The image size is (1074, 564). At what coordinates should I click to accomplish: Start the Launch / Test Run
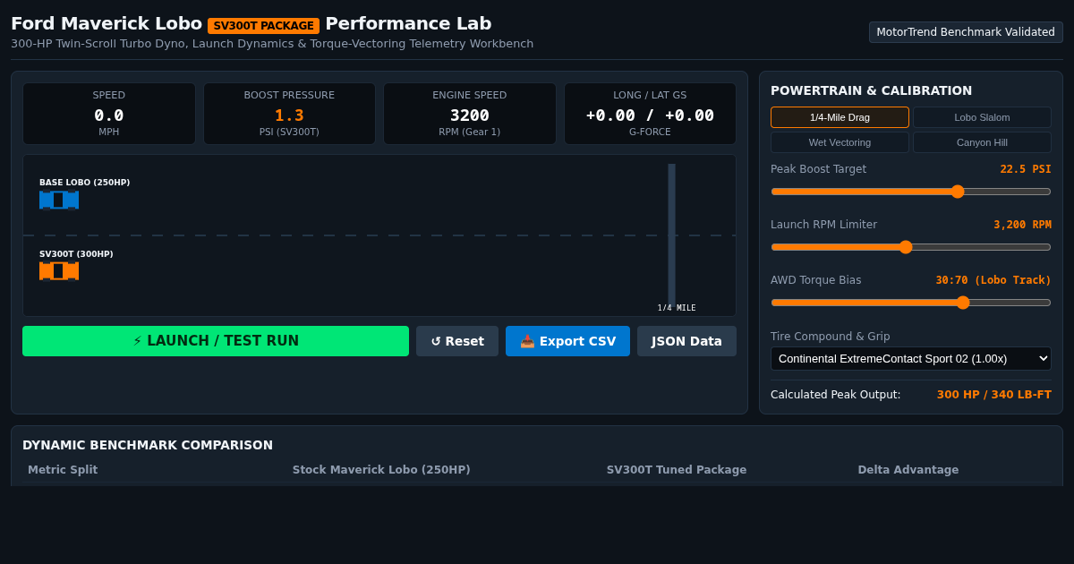[216, 341]
